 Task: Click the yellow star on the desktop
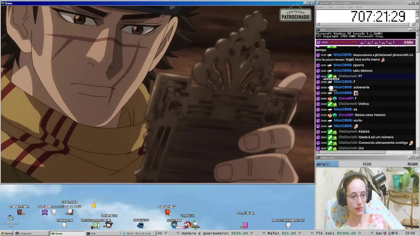click(x=94, y=206)
